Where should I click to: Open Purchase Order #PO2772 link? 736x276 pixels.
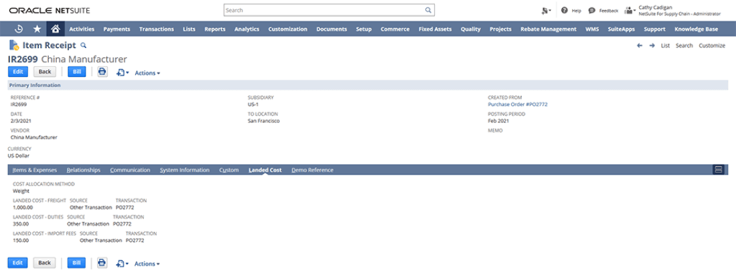tap(517, 104)
